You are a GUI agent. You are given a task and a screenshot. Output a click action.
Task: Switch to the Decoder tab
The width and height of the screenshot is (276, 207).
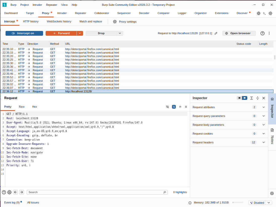[144, 13]
